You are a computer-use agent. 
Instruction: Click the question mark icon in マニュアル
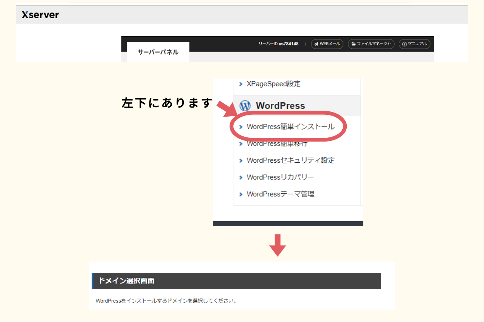(404, 44)
